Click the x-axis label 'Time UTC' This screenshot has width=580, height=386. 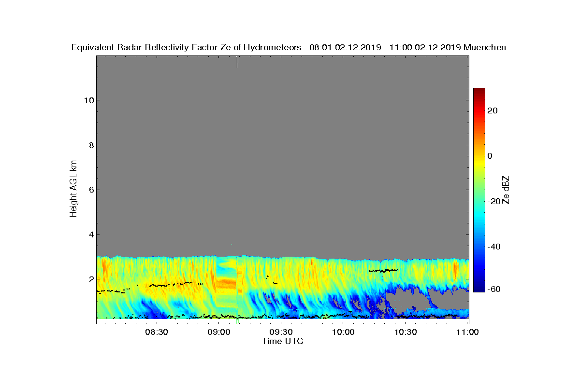point(283,341)
